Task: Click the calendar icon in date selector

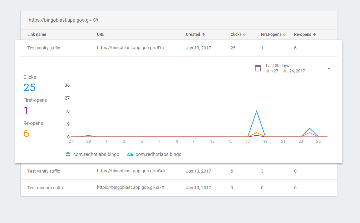Action: pyautogui.click(x=258, y=68)
